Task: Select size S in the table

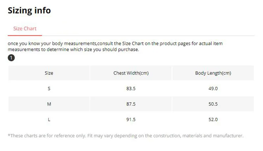Action: click(49, 89)
